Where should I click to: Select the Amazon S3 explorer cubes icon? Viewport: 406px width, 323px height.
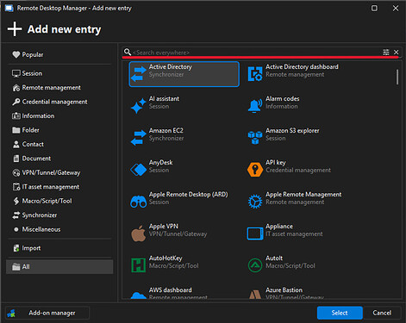(255, 138)
